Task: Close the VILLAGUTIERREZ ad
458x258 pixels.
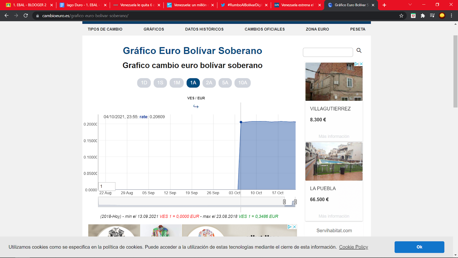Action: click(x=361, y=64)
